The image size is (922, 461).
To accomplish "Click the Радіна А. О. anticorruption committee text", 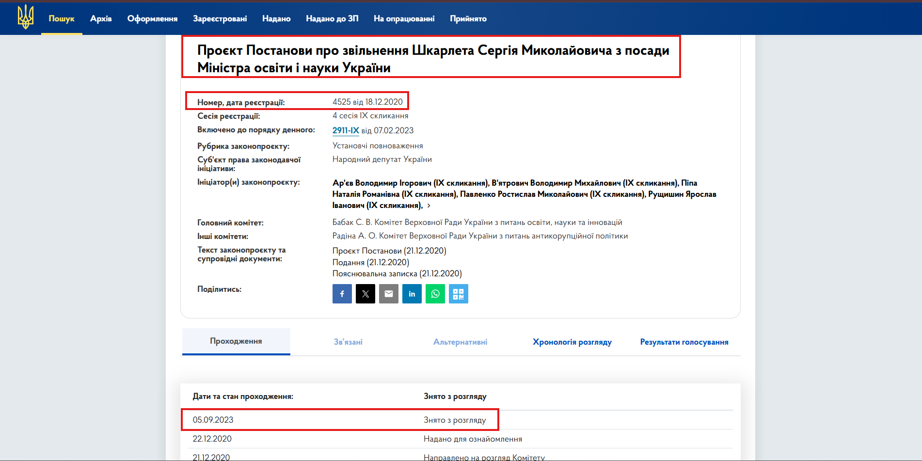I will (480, 236).
